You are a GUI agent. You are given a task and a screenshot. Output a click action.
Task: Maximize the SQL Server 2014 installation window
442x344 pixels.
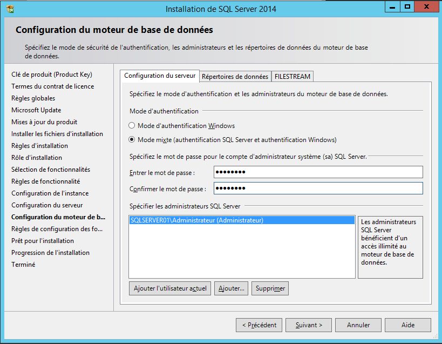407,7
